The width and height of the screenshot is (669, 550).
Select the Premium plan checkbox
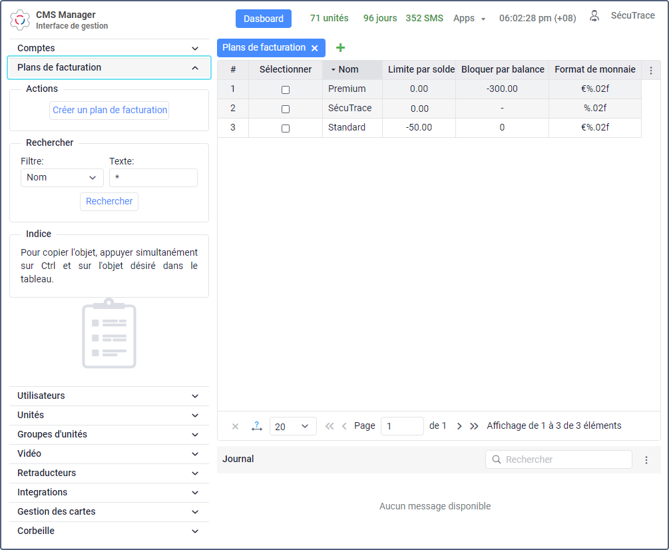point(286,89)
